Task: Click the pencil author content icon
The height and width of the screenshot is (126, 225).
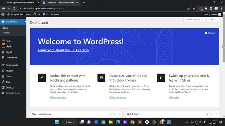Action: tap(42, 78)
